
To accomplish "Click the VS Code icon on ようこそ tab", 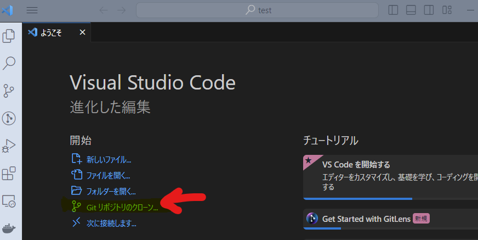I will (33, 32).
